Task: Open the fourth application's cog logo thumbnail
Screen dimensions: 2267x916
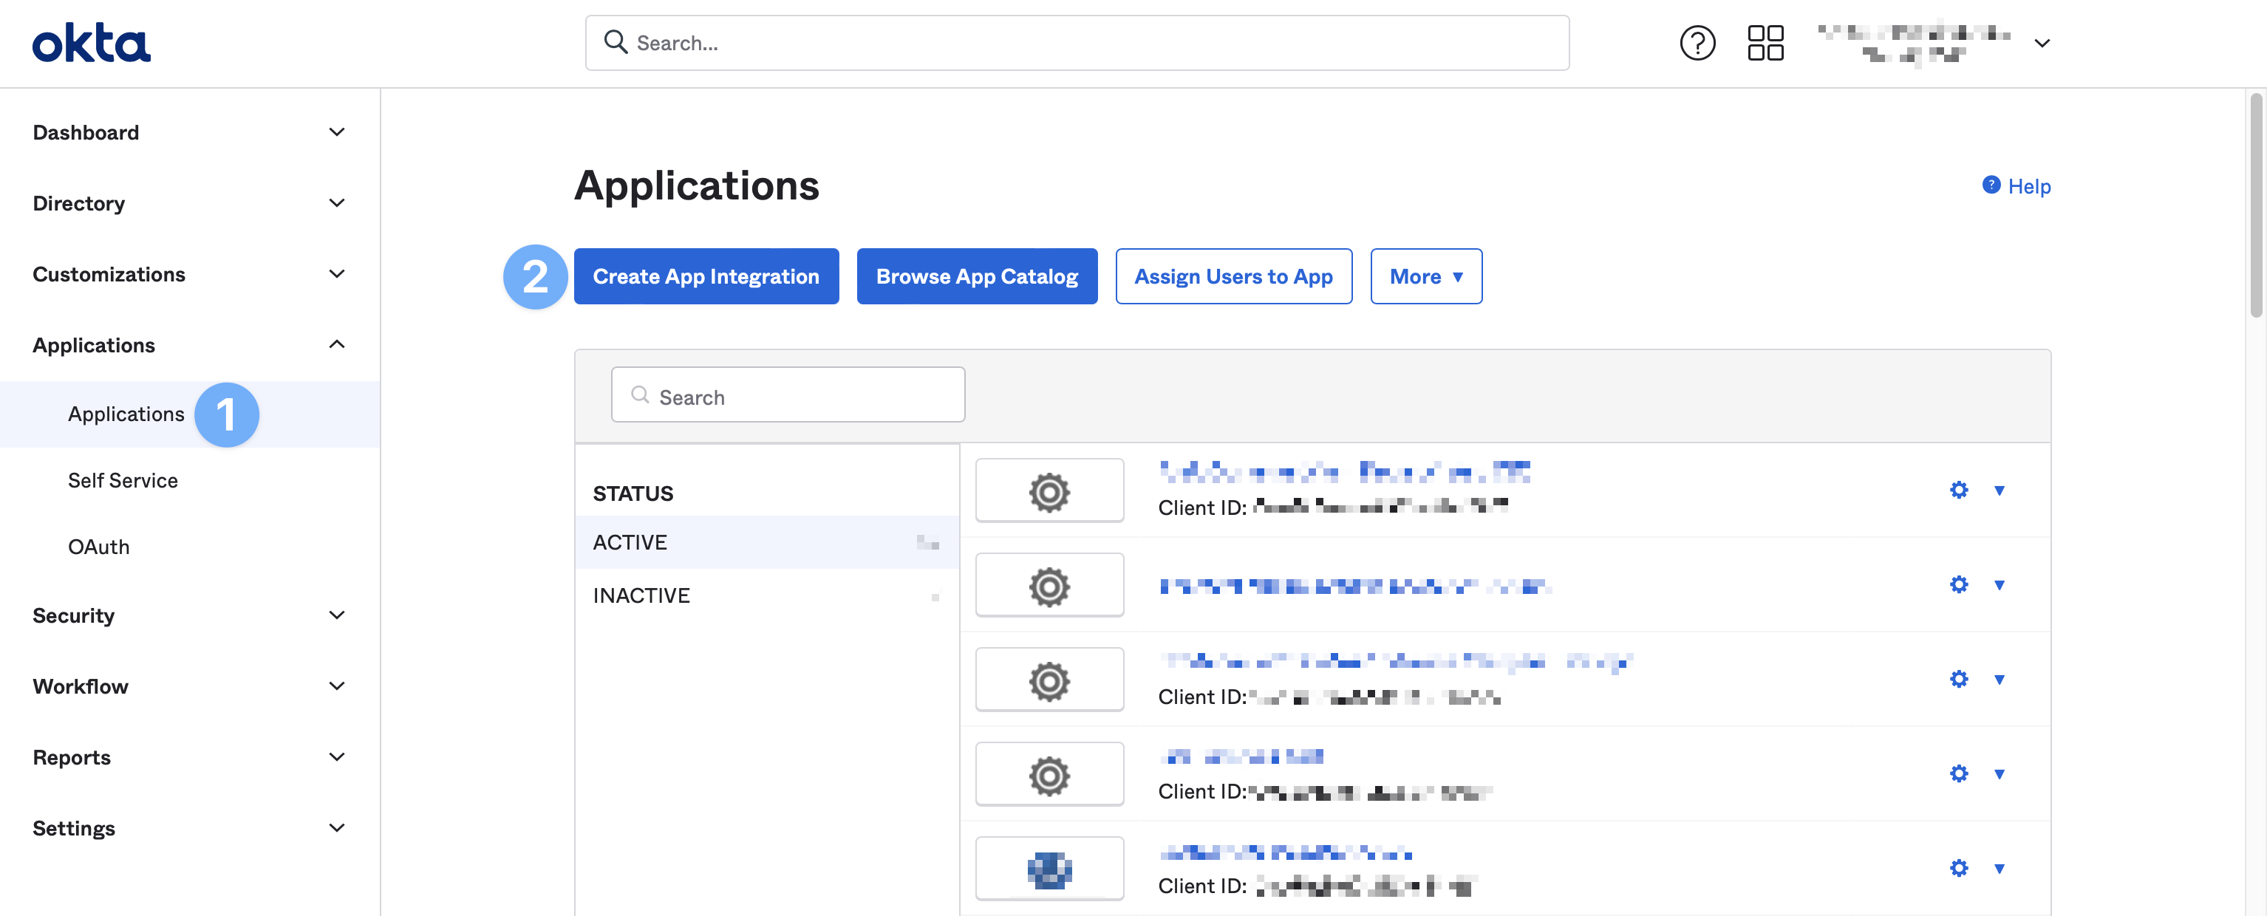Action: coord(1049,774)
